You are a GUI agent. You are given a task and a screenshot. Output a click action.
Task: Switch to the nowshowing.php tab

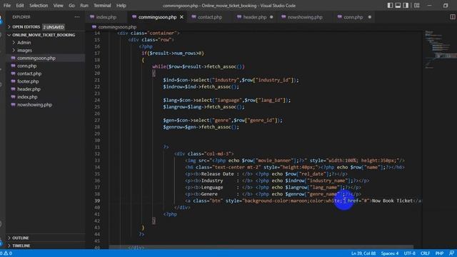coord(305,17)
